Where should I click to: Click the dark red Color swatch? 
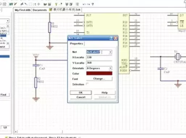[x=99, y=73]
